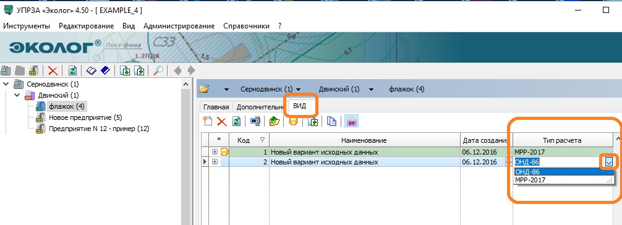Viewport: 622px width, 225px height.
Task: Click the magnifying glass search icon
Action: [x=158, y=71]
